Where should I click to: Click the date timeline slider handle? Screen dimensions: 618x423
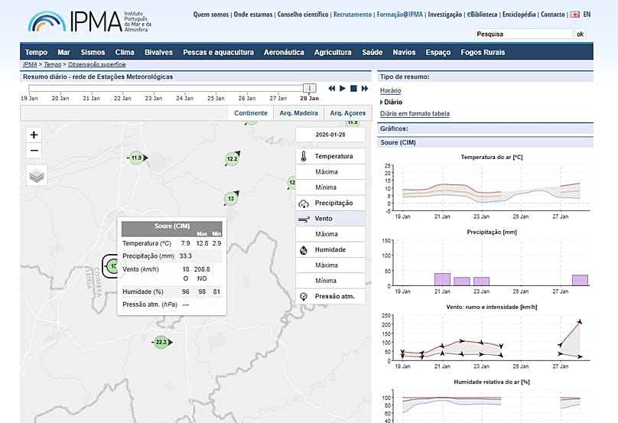click(x=309, y=88)
